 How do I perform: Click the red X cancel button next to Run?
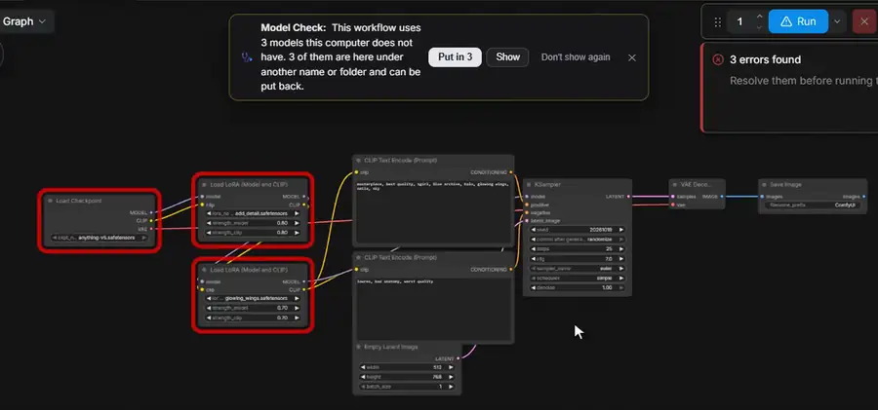tap(864, 21)
